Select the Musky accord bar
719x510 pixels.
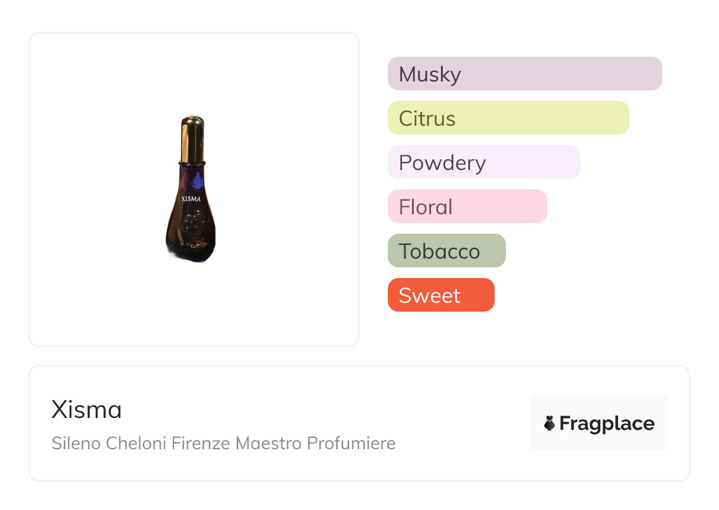(524, 74)
